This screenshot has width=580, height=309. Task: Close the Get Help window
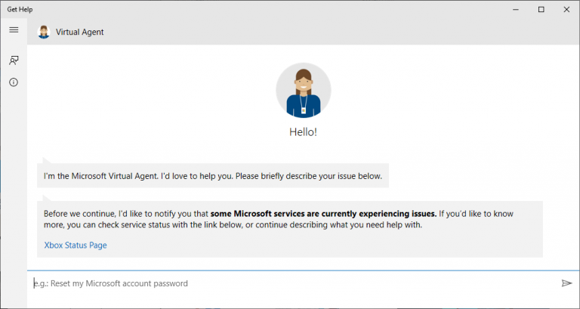[566, 9]
